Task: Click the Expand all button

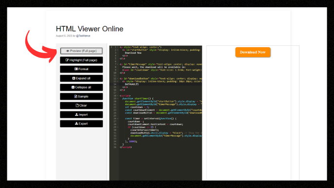Action: point(81,78)
